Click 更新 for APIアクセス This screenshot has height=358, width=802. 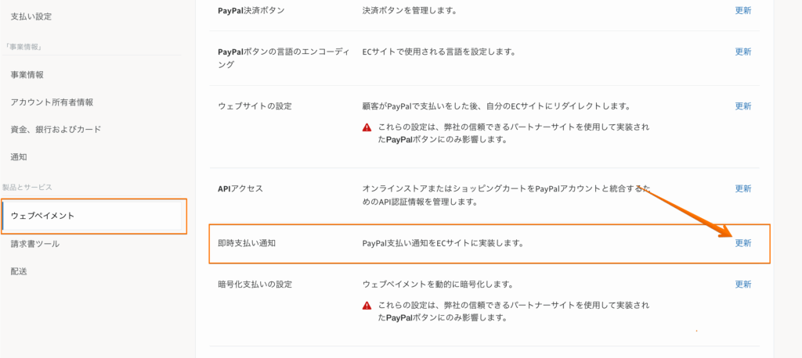pos(743,188)
